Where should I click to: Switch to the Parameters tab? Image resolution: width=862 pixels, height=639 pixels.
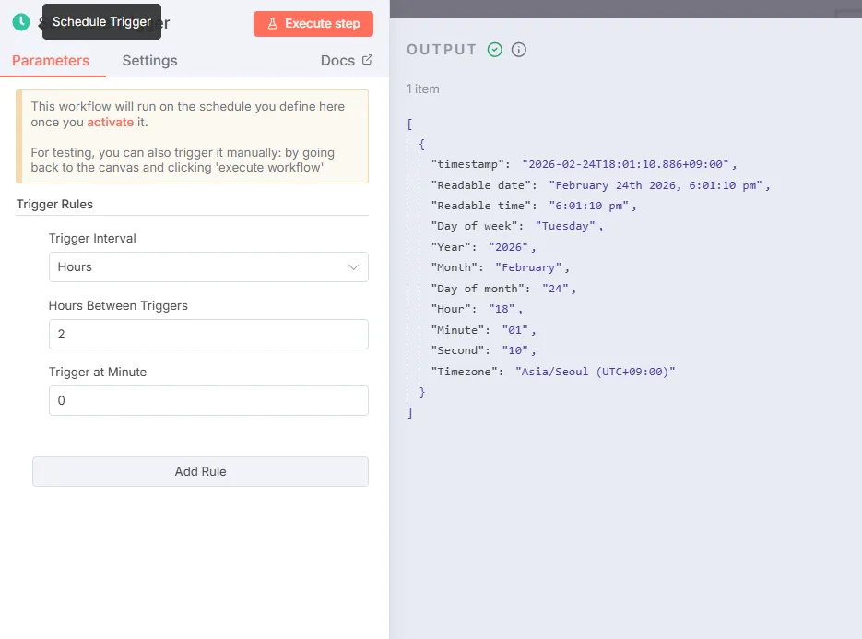coord(51,61)
